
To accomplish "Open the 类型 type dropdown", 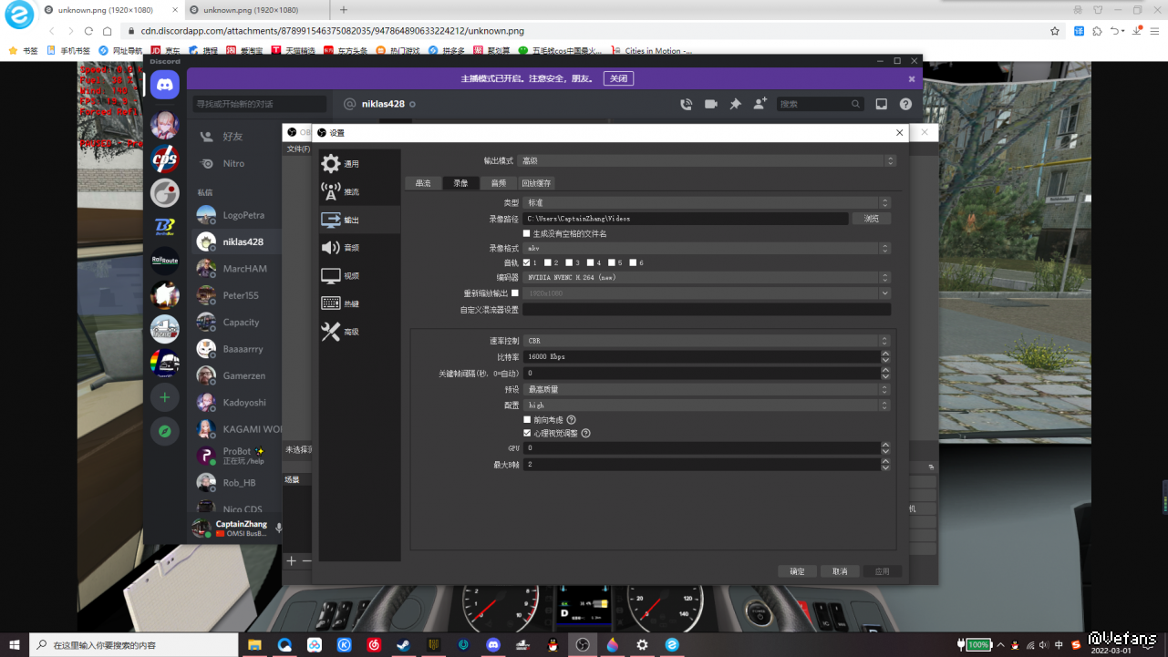I will click(x=708, y=202).
